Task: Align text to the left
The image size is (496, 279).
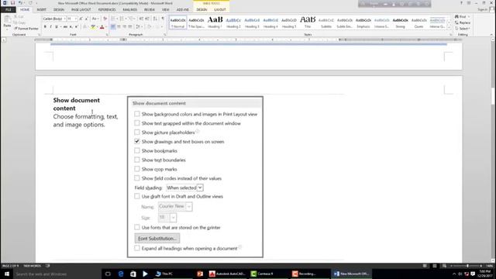Action: [x=113, y=27]
